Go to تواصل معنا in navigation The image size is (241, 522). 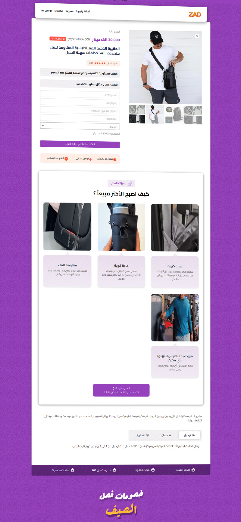pos(46,11)
